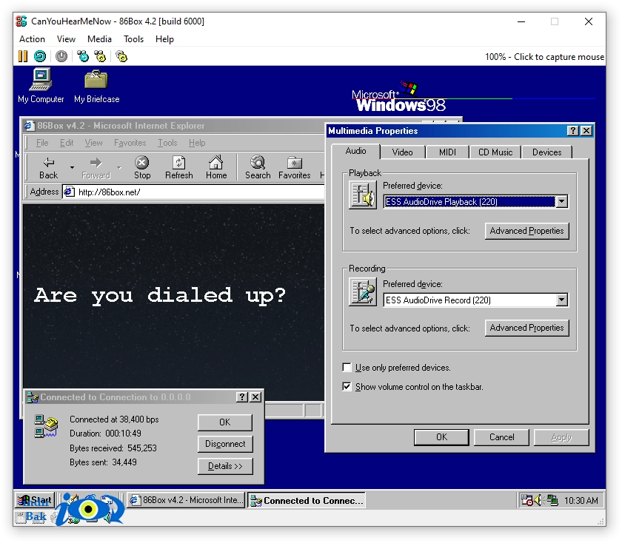This screenshot has height=543, width=622.
Task: Click the Recording microphone icon in Multimedia Properties
Action: click(x=363, y=291)
